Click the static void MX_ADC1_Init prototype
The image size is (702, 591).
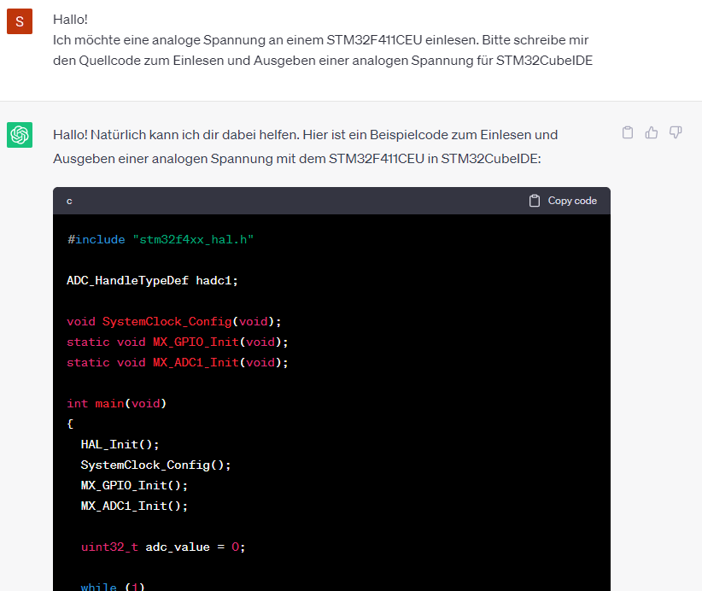point(178,363)
